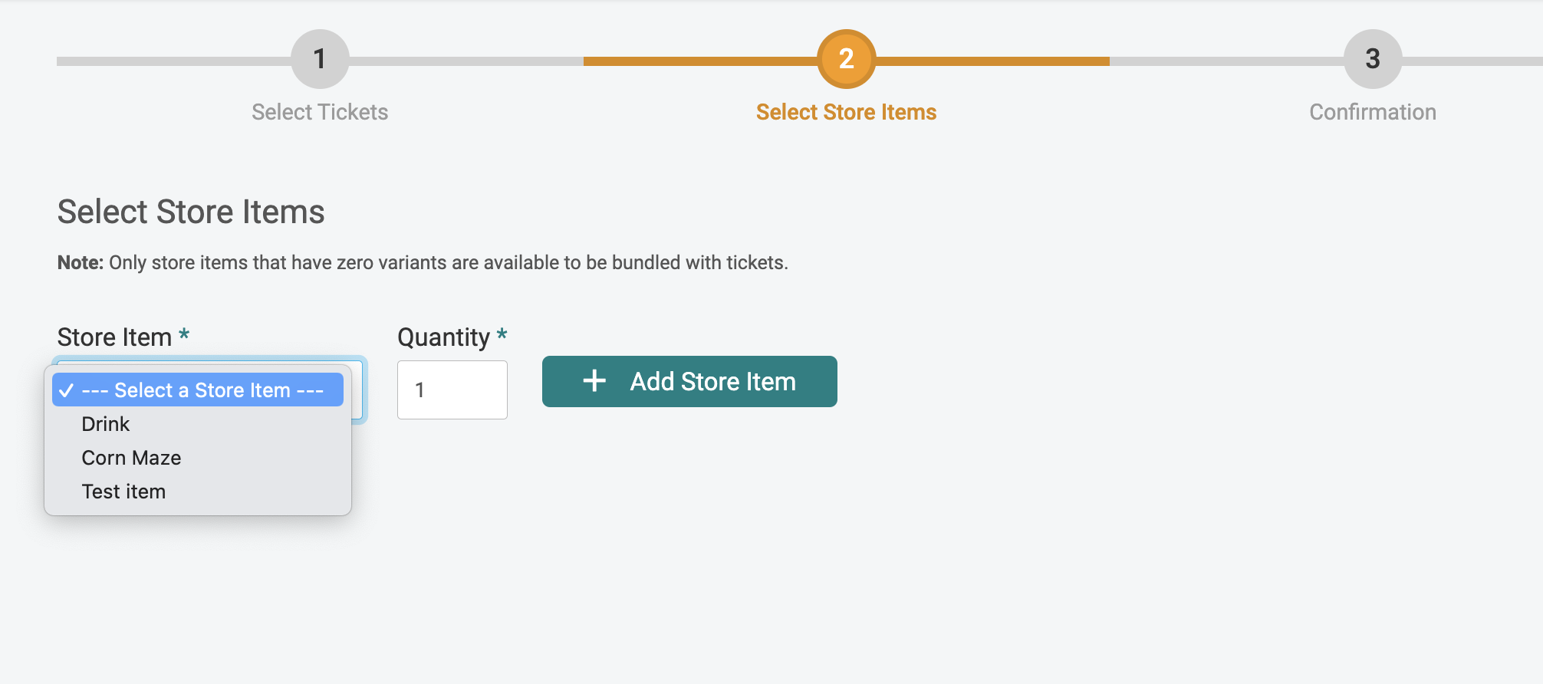Navigate to the Confirmation step
The image size is (1543, 684).
coord(1373,111)
